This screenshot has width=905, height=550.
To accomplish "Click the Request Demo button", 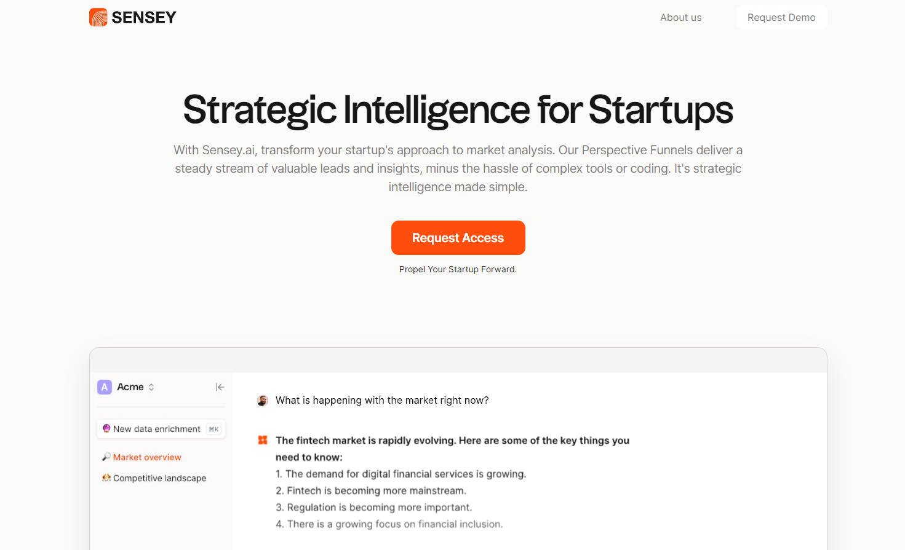I will coord(781,18).
